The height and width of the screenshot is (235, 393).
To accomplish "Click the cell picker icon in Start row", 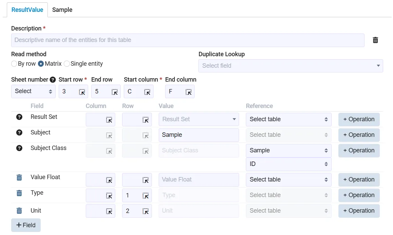I will click(82, 92).
